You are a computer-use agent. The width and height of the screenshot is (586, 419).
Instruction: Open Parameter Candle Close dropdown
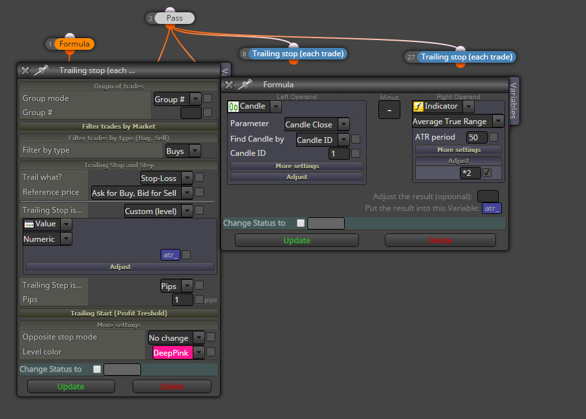tap(317, 124)
